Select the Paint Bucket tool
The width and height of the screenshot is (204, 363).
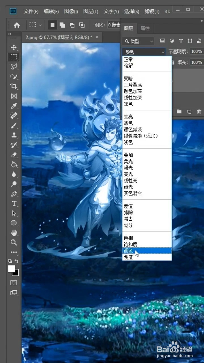pyautogui.click(x=14, y=164)
